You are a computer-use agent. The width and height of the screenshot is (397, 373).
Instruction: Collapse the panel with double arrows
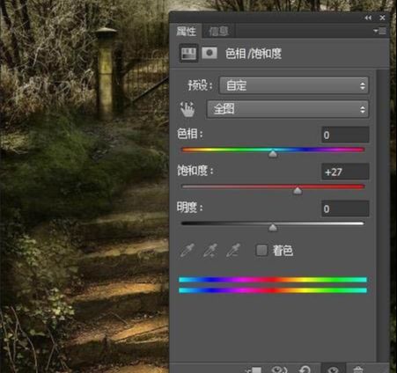coord(368,18)
